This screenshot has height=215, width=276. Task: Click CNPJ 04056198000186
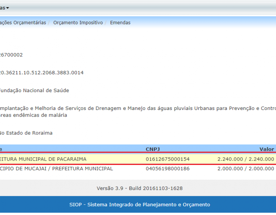[x=167, y=169]
